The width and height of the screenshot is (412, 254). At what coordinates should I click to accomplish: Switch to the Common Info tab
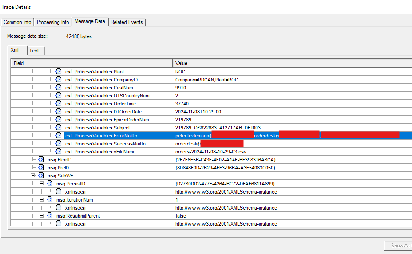click(17, 22)
